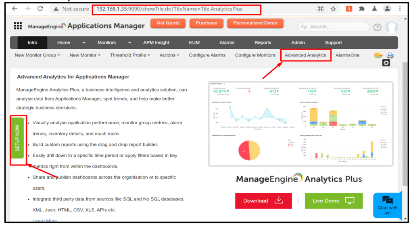Image resolution: width=413 pixels, height=226 pixels.
Task: Go to the EUM tab
Action: 194,43
